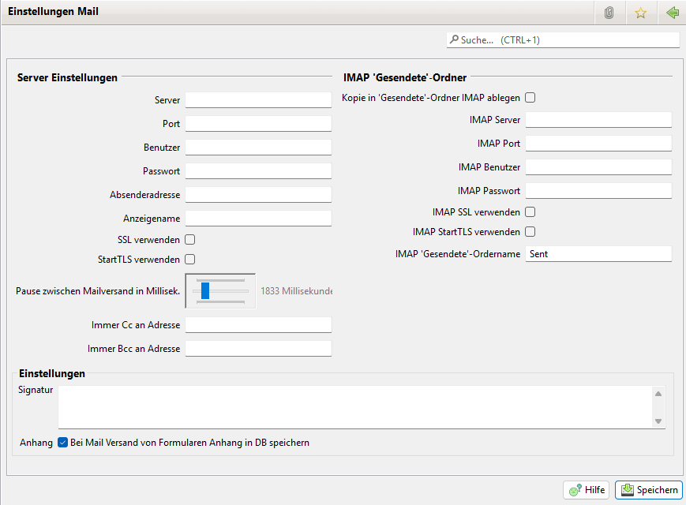Click the mail pause slider handle
The height and width of the screenshot is (505, 686).
205,290
